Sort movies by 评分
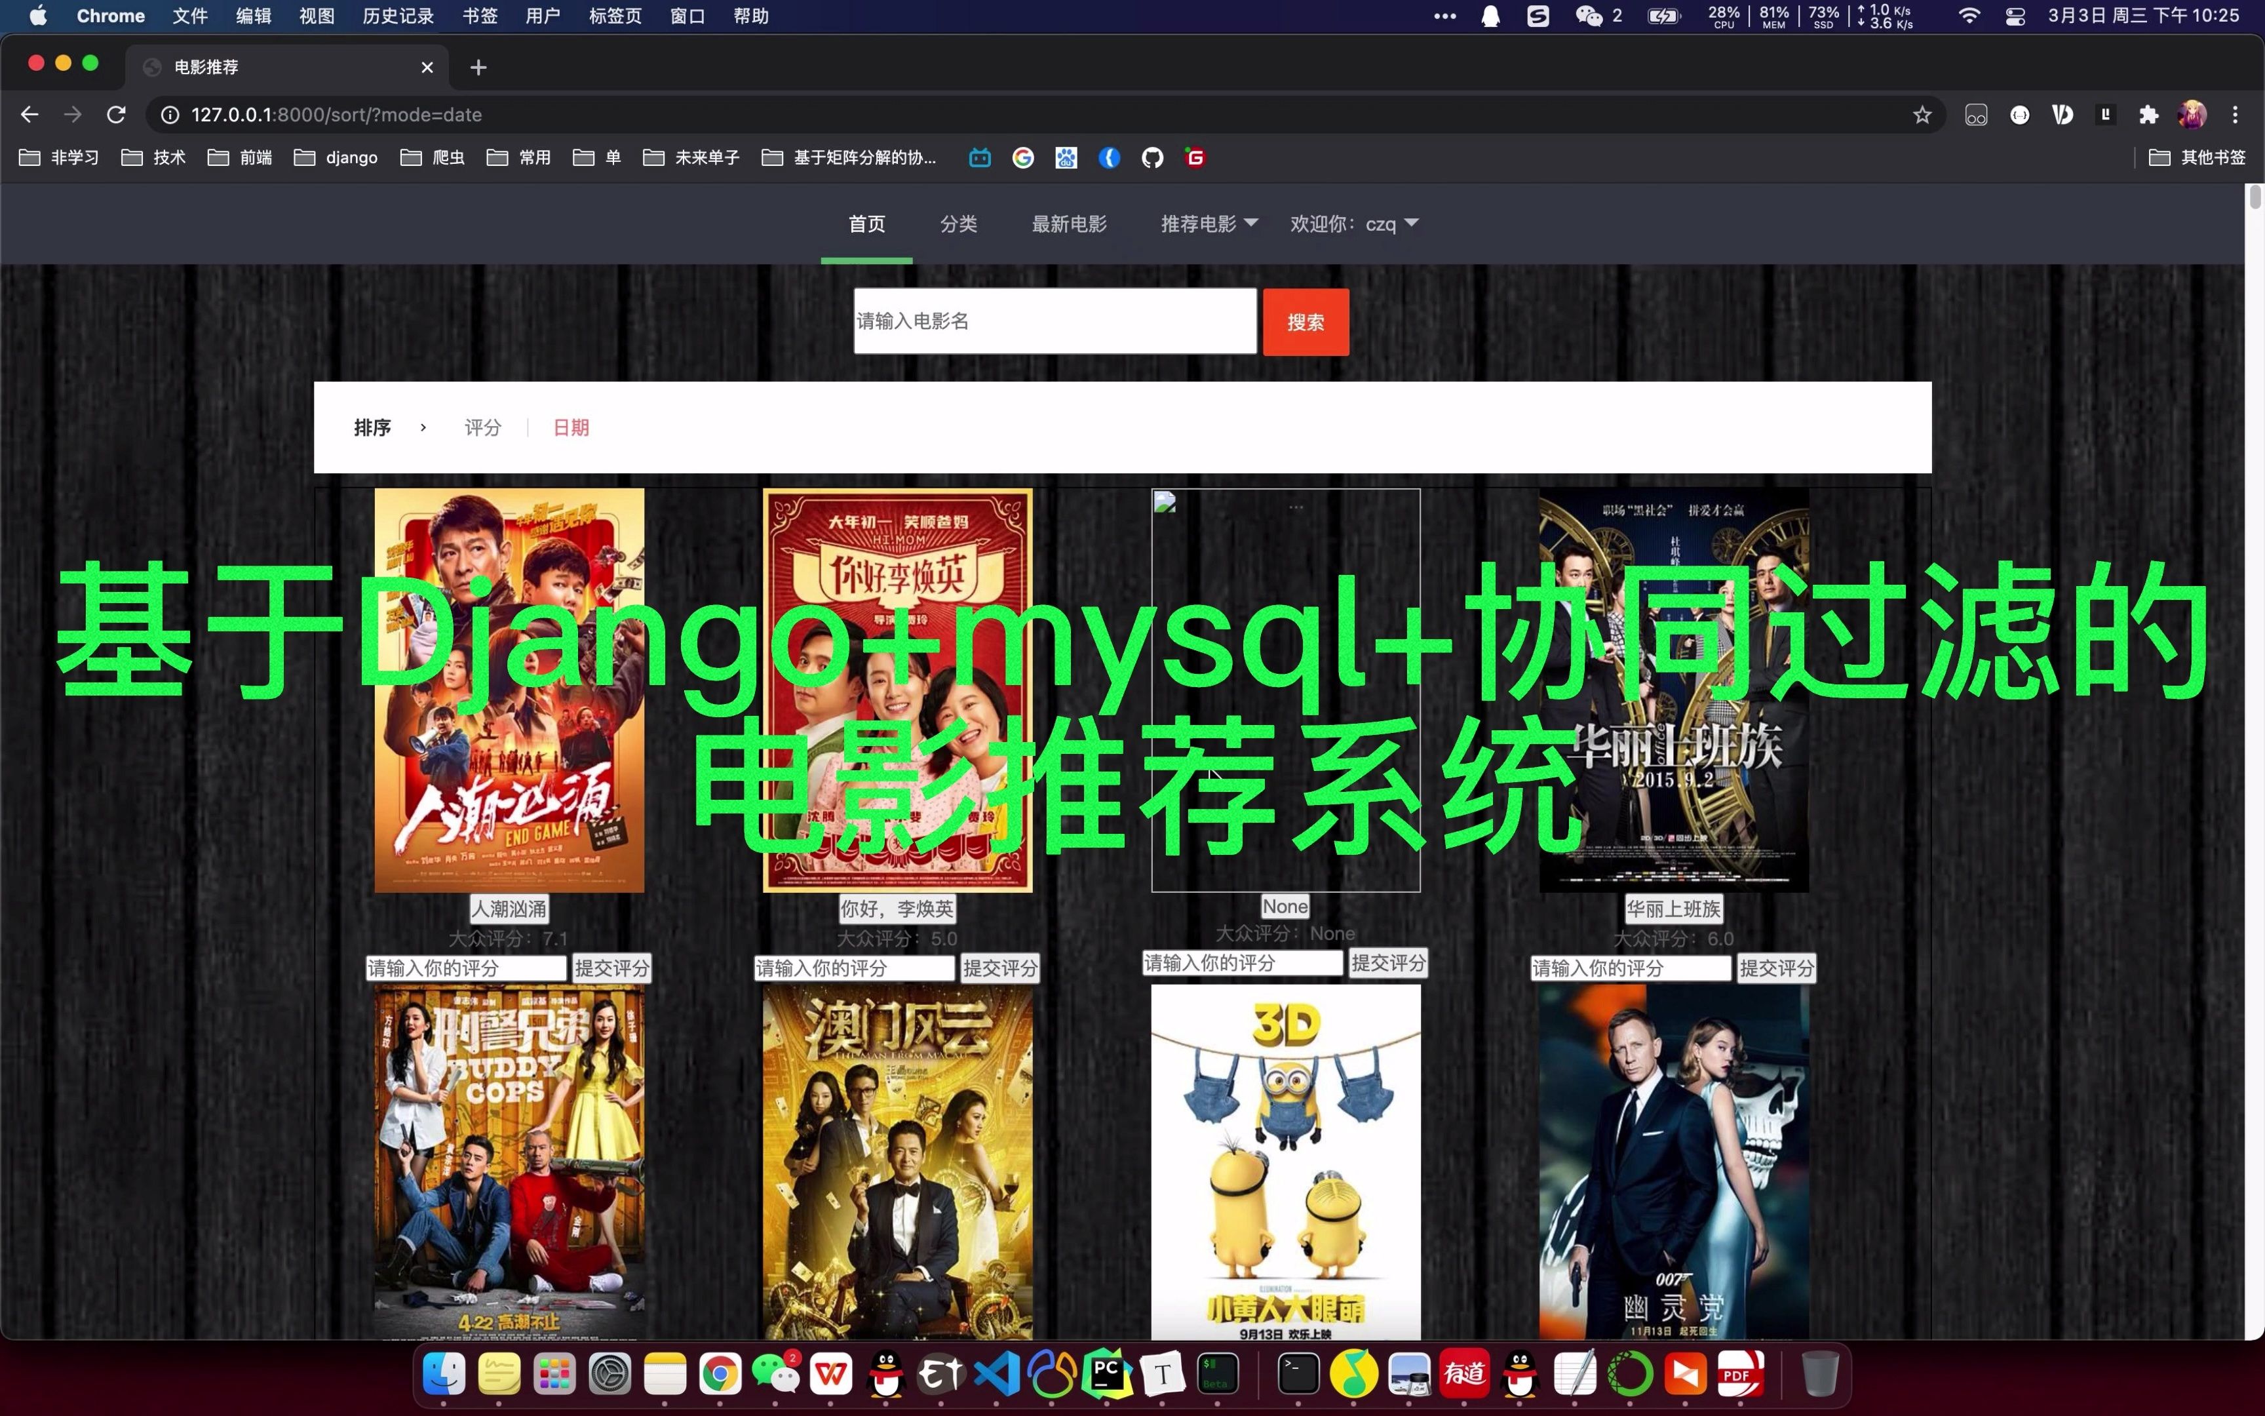2265x1416 pixels. coord(483,428)
